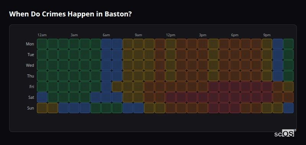
Task: Click the 'Thu' row label
Action: click(x=31, y=76)
